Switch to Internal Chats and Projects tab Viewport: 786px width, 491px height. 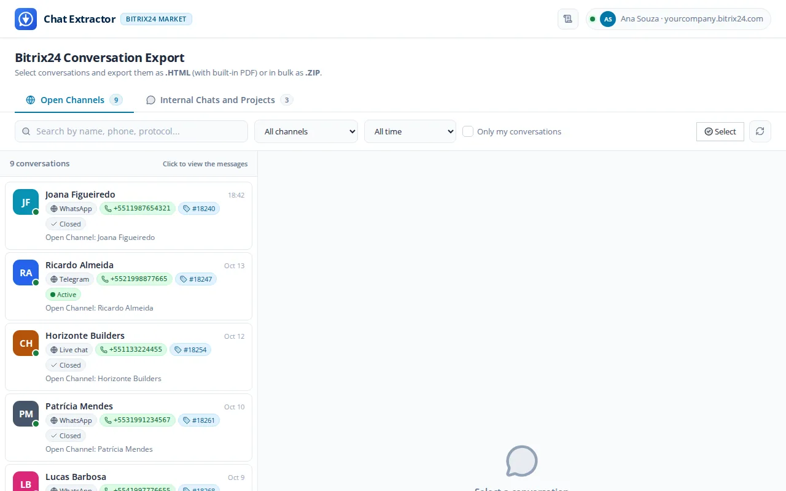[x=219, y=100]
